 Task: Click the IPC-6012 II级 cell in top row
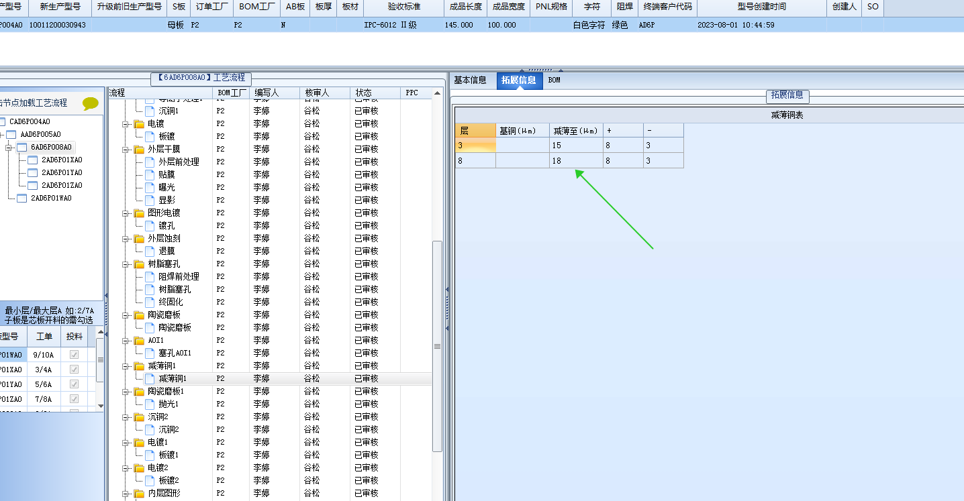(404, 25)
